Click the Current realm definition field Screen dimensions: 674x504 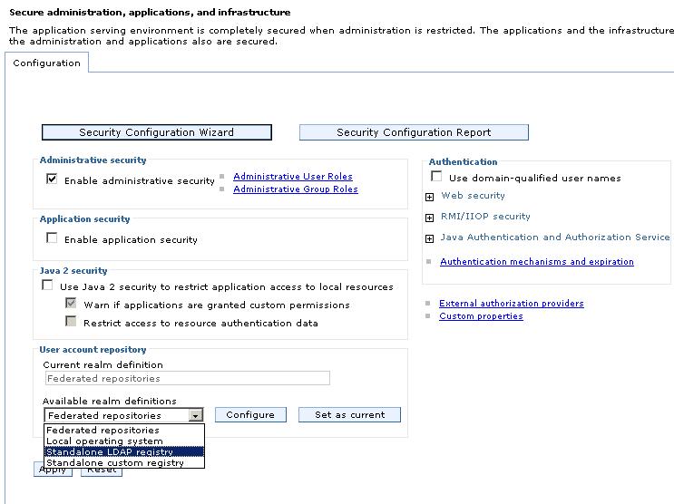point(188,378)
